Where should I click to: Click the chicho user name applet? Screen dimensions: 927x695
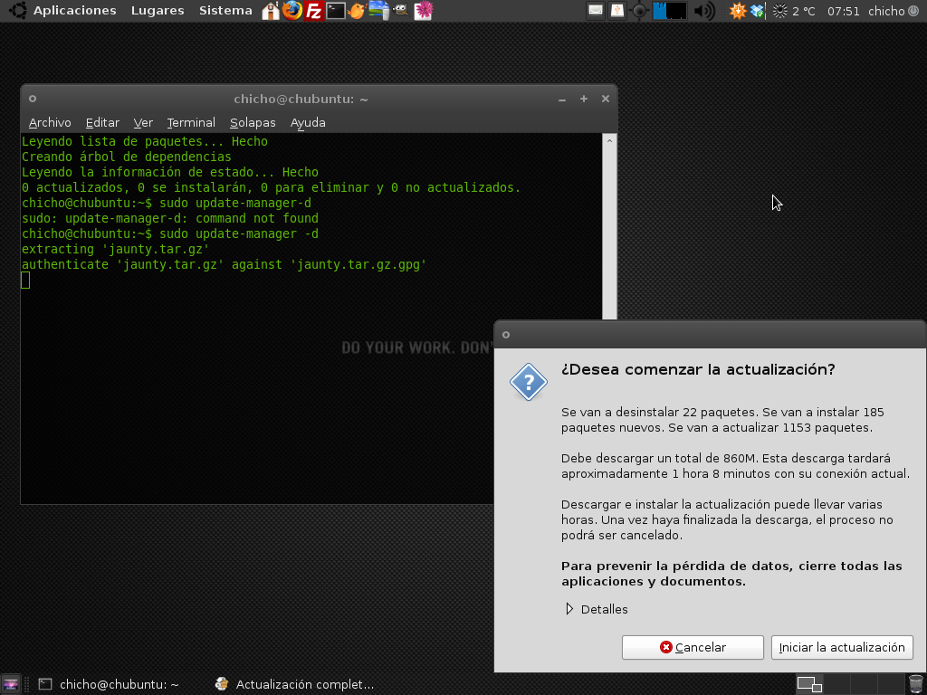[x=886, y=11]
